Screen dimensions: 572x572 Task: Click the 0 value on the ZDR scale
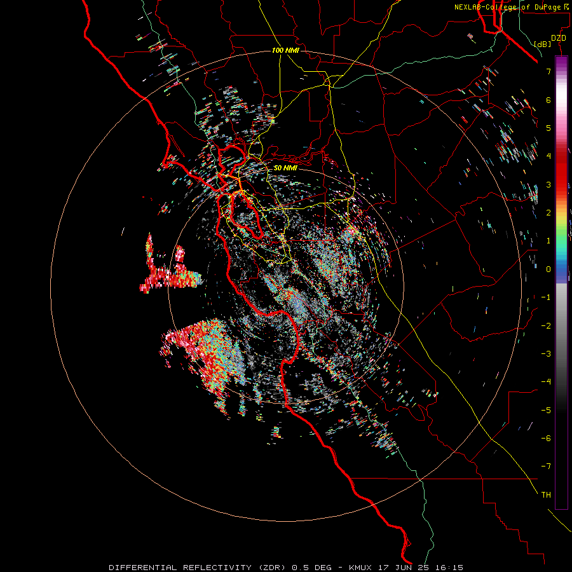(548, 269)
